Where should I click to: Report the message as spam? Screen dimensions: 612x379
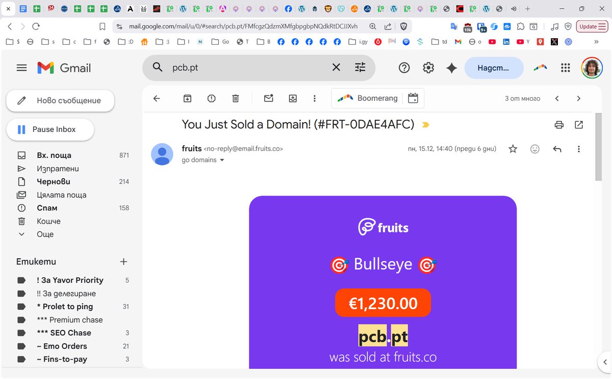pos(211,98)
